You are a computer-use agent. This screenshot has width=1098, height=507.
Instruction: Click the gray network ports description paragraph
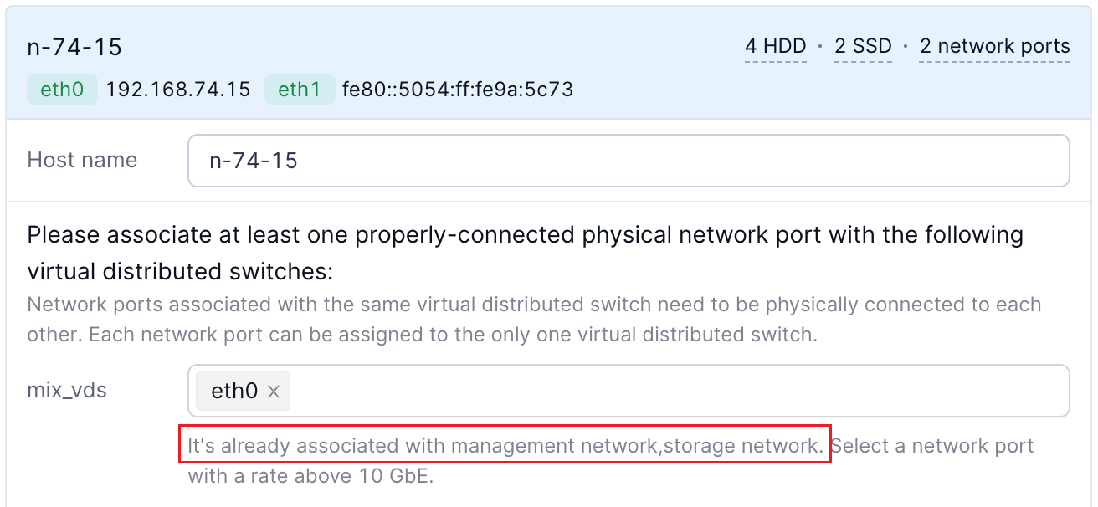point(533,320)
